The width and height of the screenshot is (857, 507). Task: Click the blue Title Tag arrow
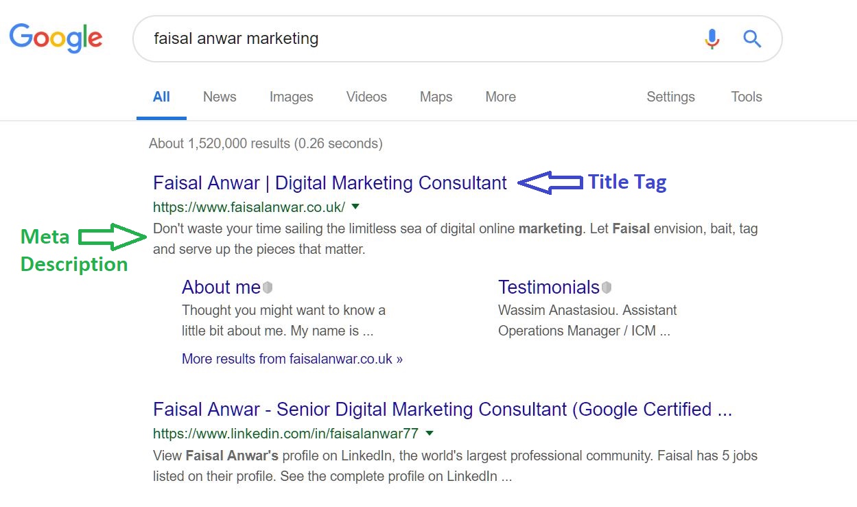[x=549, y=182]
